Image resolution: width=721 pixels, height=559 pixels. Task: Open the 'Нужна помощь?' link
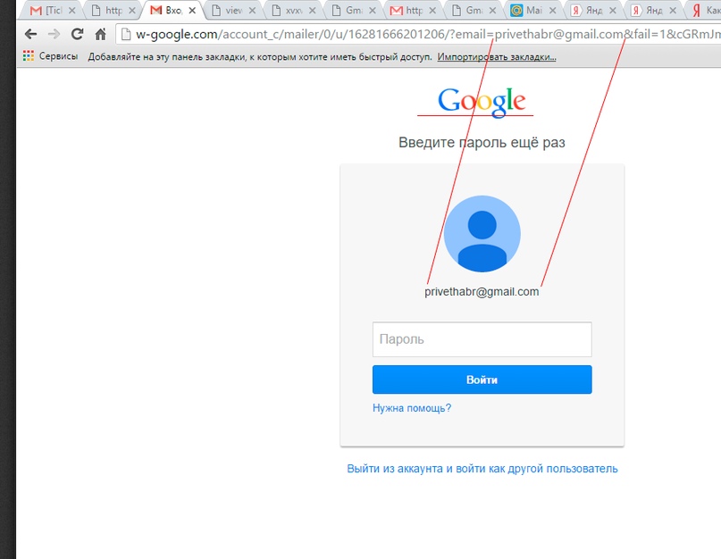click(412, 408)
